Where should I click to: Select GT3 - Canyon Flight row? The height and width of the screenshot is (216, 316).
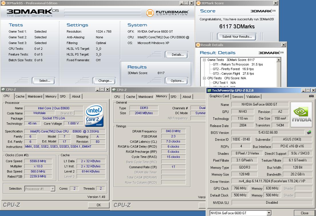point(233,74)
